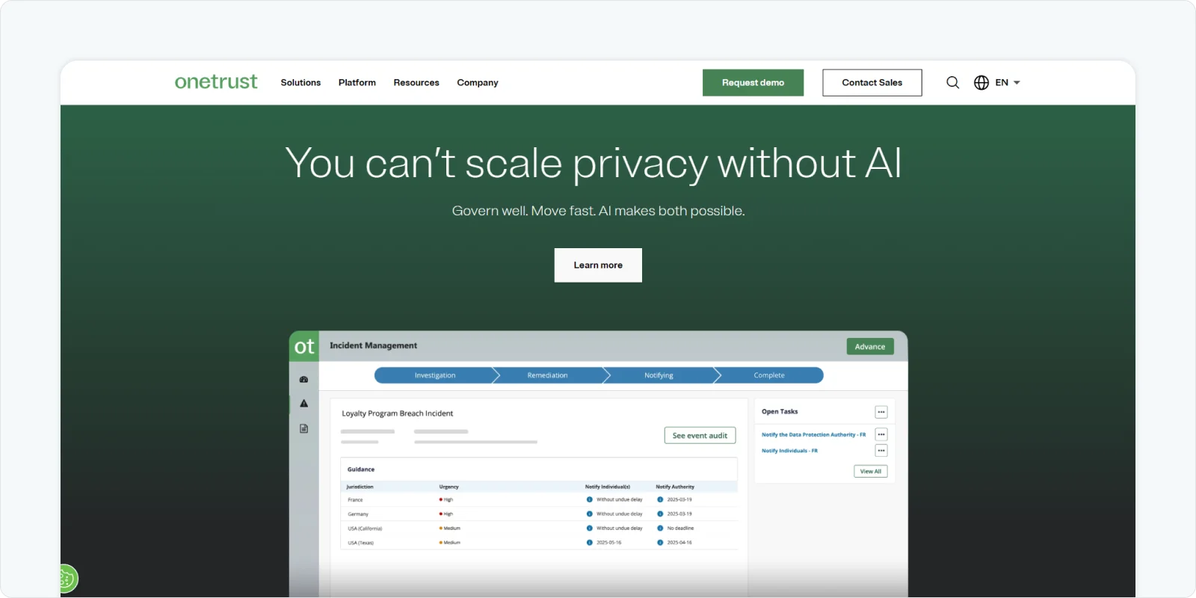The width and height of the screenshot is (1196, 598).
Task: Click the ot logo in the Incident Management panel
Action: point(304,346)
